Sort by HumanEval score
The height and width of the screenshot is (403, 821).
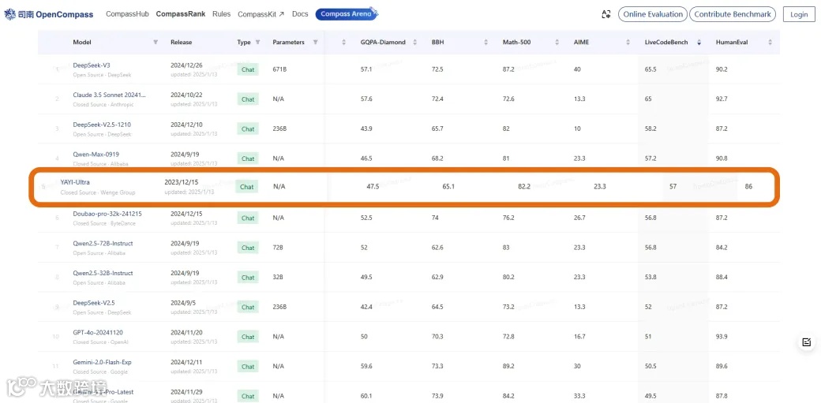coord(770,43)
